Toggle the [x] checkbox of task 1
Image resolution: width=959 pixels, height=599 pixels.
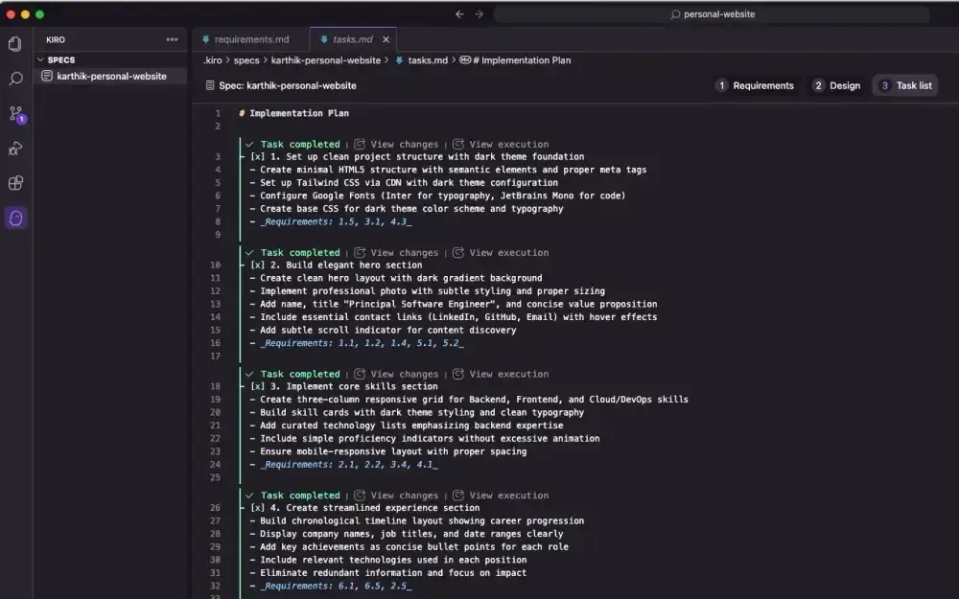coord(257,156)
